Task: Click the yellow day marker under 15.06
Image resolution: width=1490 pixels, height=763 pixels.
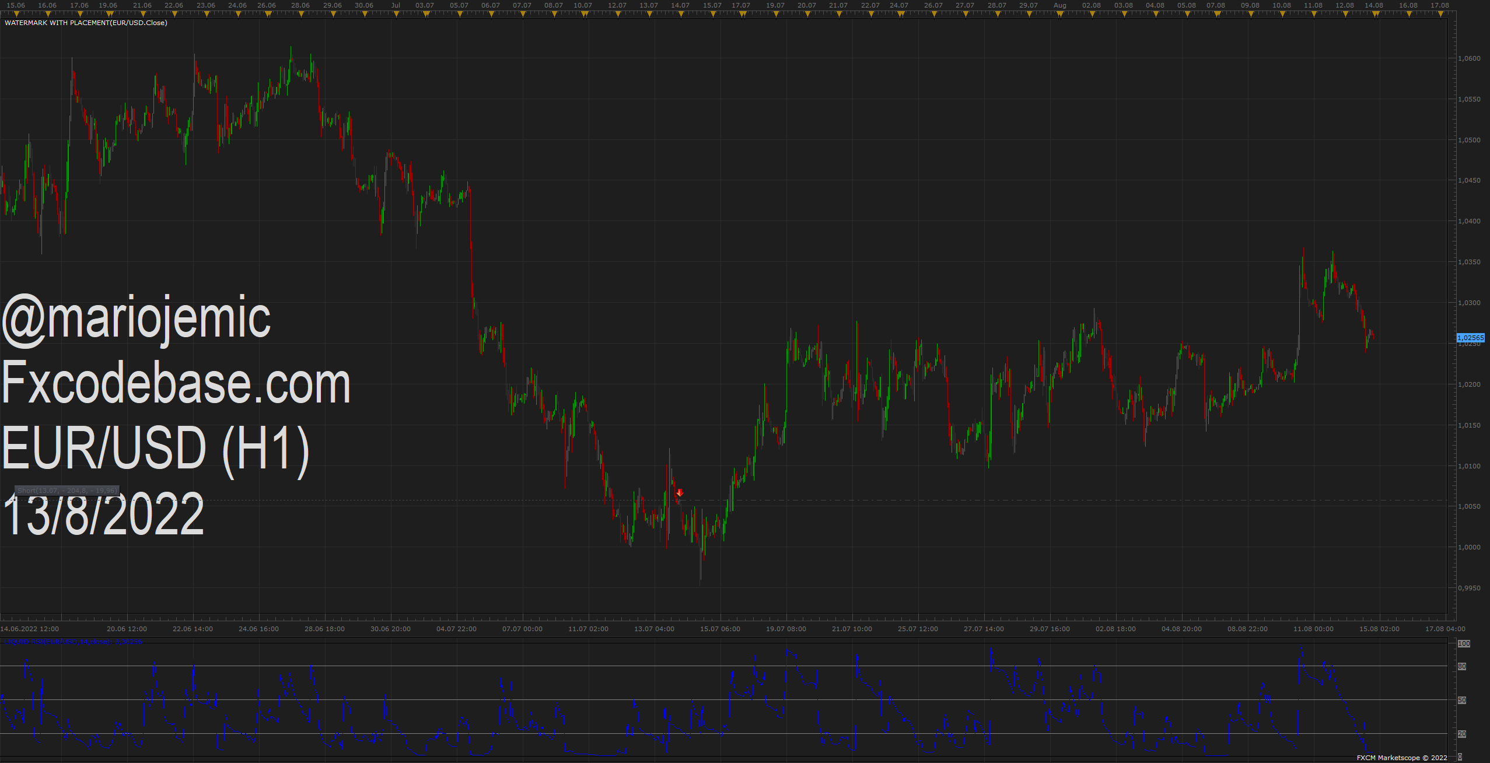Action: pyautogui.click(x=16, y=14)
